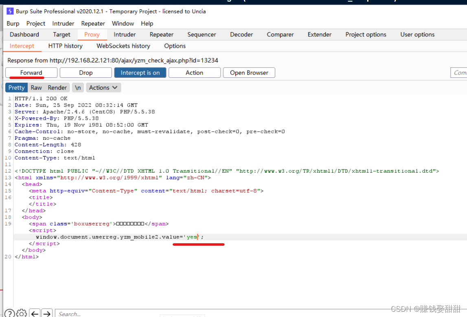467x317 pixels.
Task: Click the Content-Type: text/html header
Action: tap(55, 158)
